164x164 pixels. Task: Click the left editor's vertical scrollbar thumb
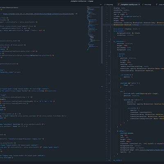[102, 35]
